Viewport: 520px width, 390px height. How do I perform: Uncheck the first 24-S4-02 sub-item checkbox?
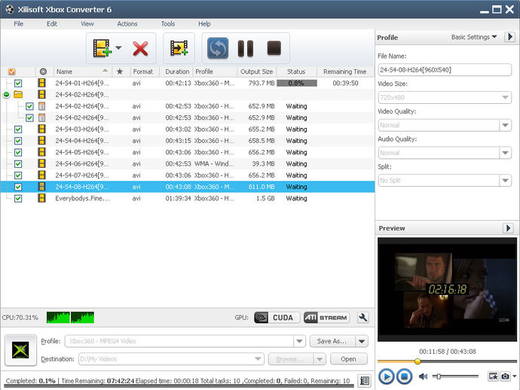click(x=29, y=106)
